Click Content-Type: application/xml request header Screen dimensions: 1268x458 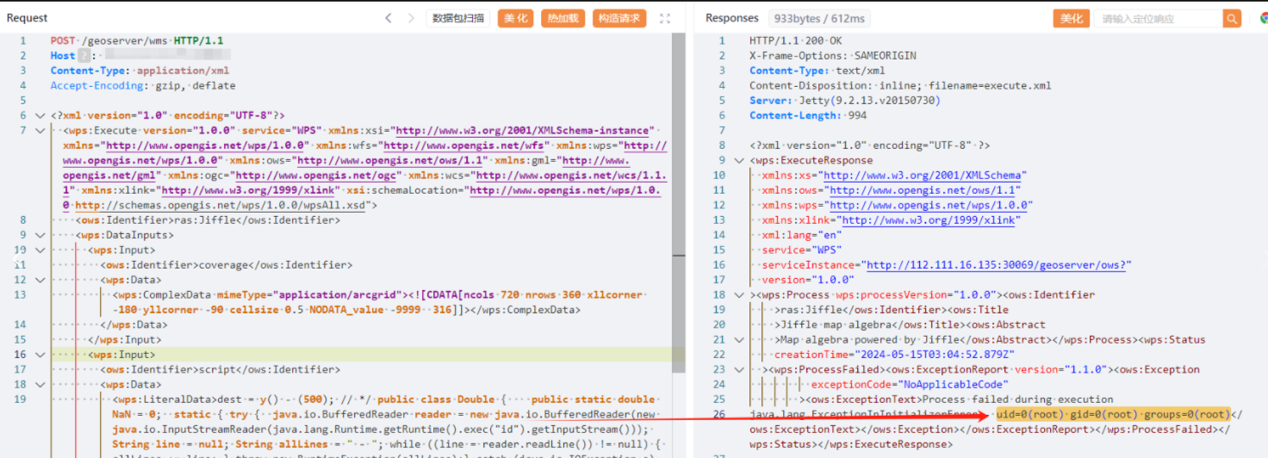(140, 71)
